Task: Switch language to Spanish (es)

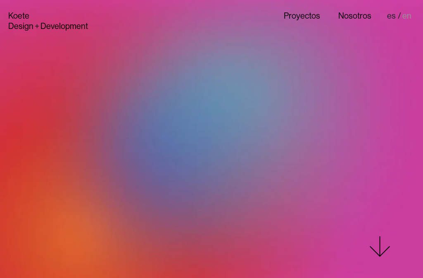Action: [x=391, y=16]
